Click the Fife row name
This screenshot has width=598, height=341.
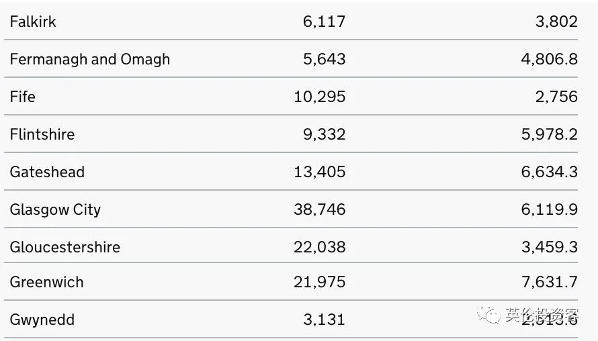pos(22,97)
